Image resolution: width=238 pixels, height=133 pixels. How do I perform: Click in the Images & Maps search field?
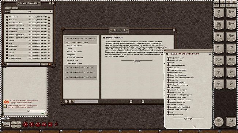coord(23,64)
